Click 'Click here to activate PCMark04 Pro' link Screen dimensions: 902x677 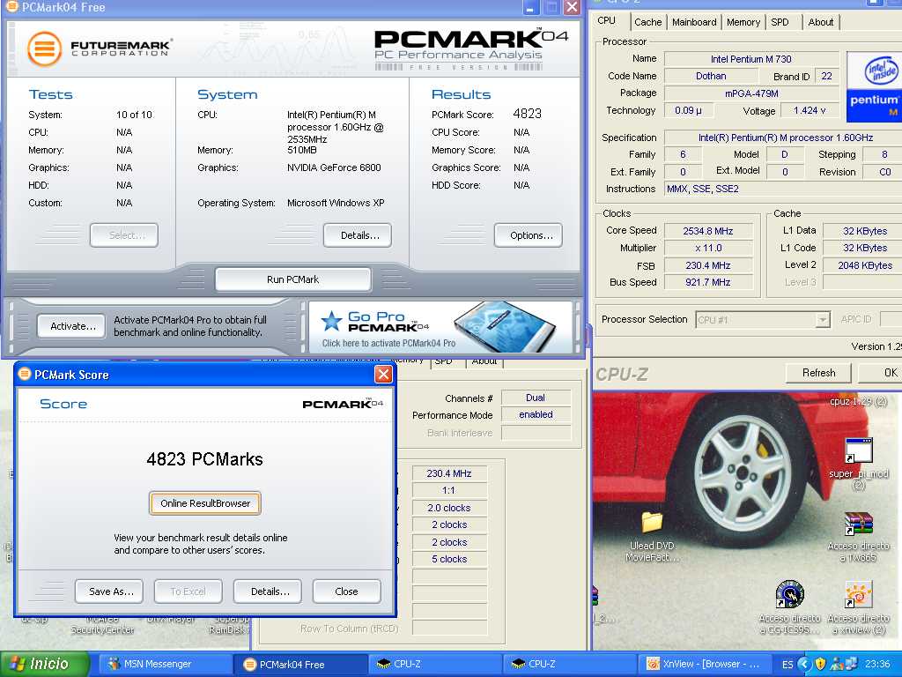coord(388,343)
